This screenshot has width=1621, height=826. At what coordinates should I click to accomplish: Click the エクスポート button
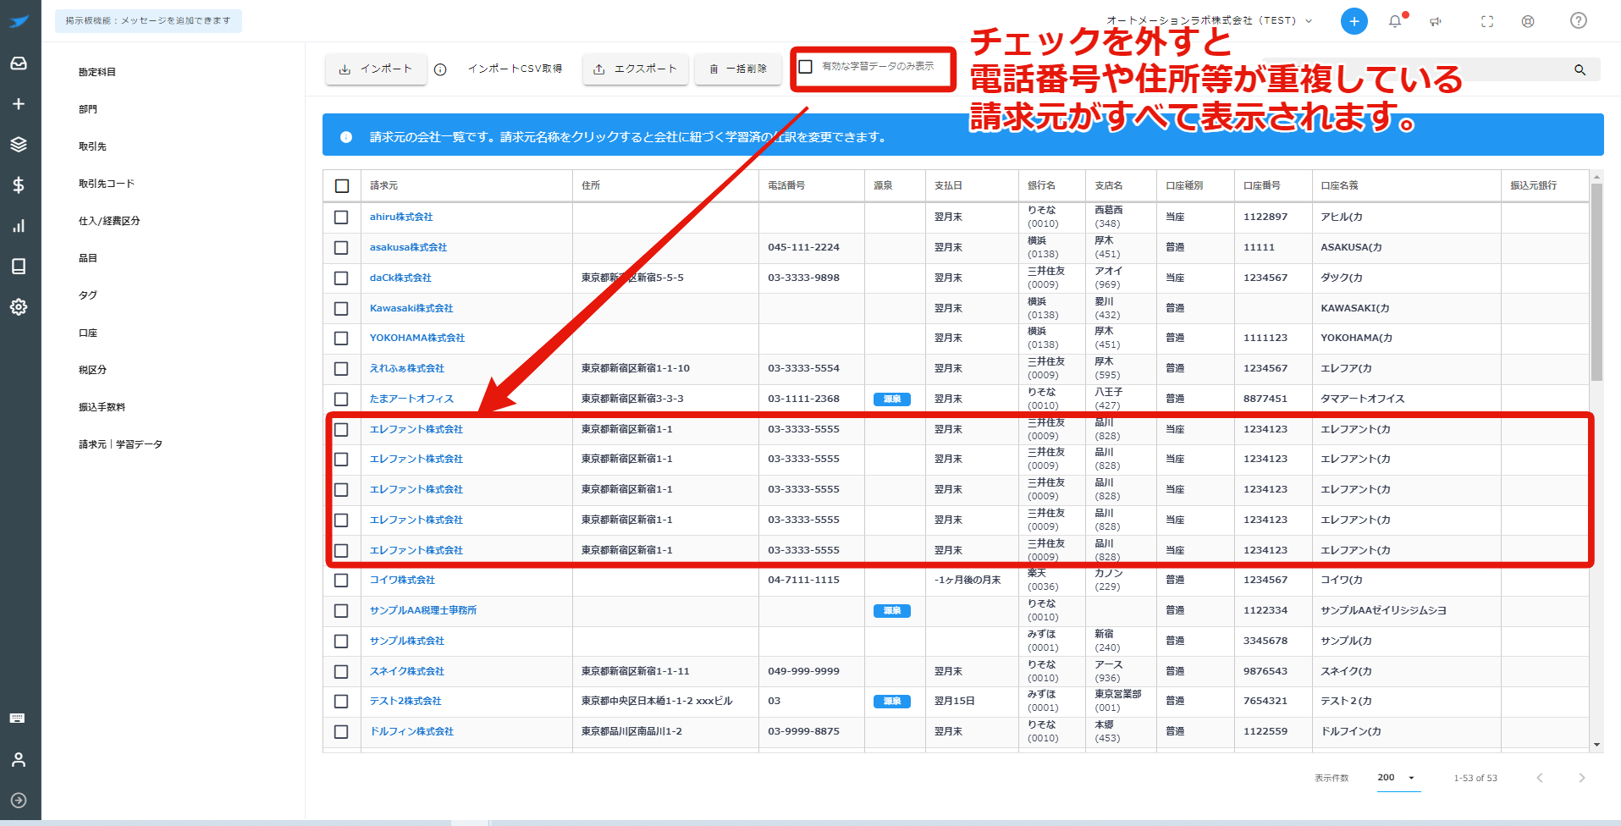point(635,69)
